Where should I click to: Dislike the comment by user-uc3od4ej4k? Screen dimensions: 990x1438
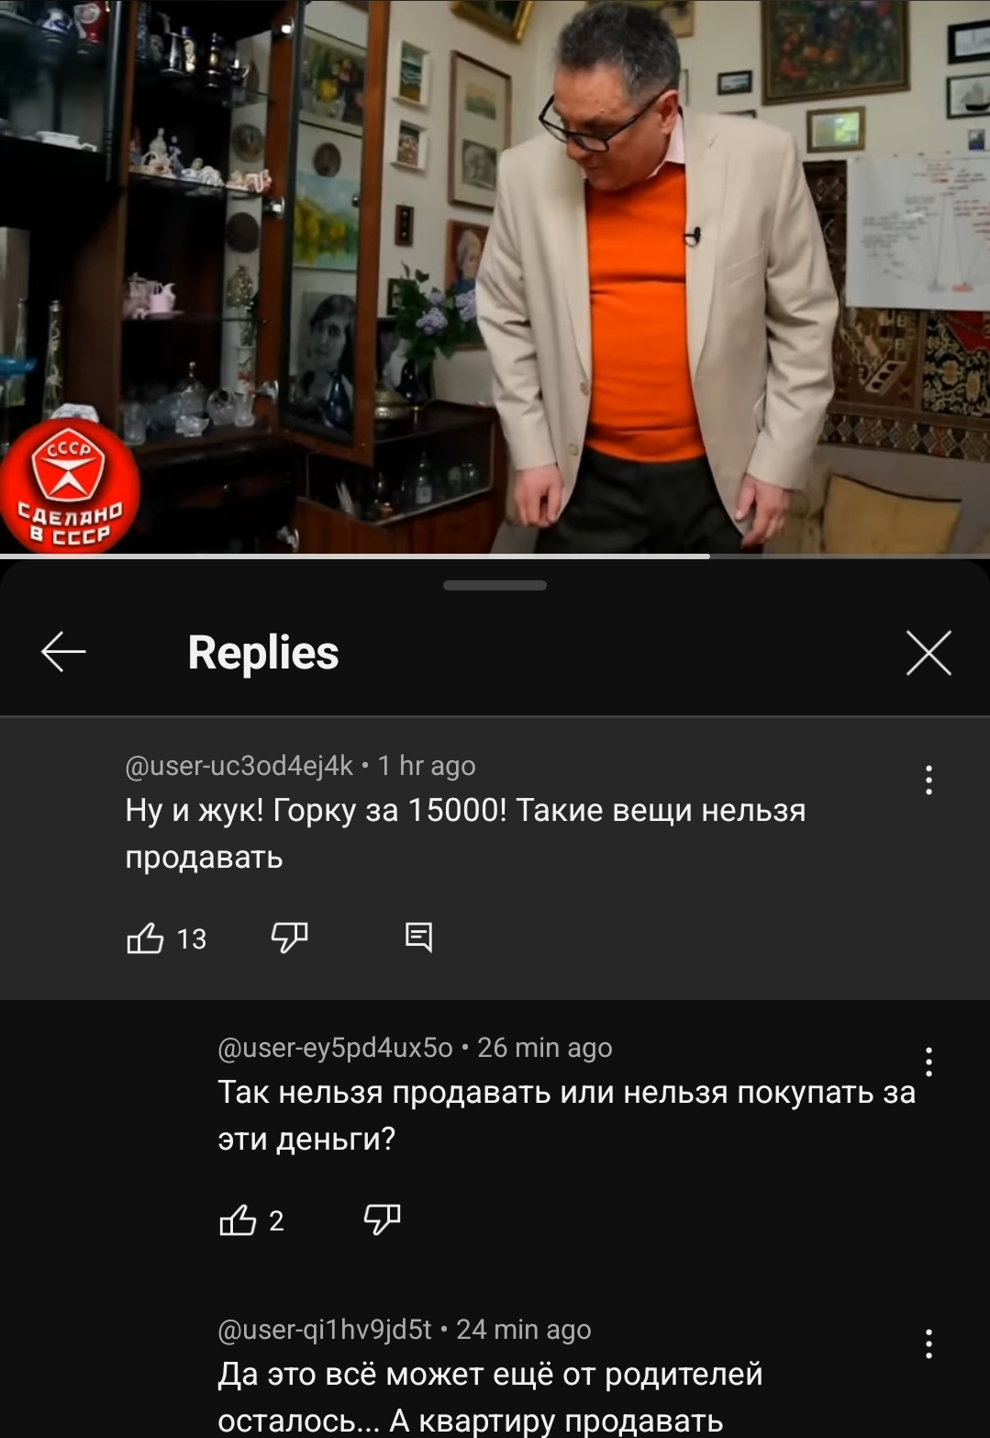pos(289,938)
